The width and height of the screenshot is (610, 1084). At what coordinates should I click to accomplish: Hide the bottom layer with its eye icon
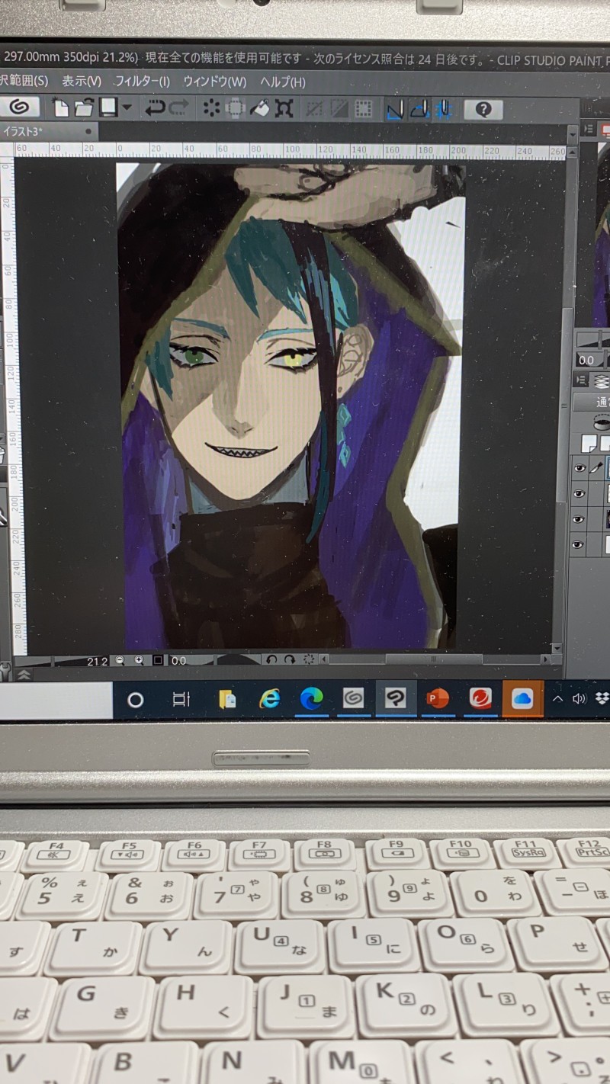[x=579, y=544]
